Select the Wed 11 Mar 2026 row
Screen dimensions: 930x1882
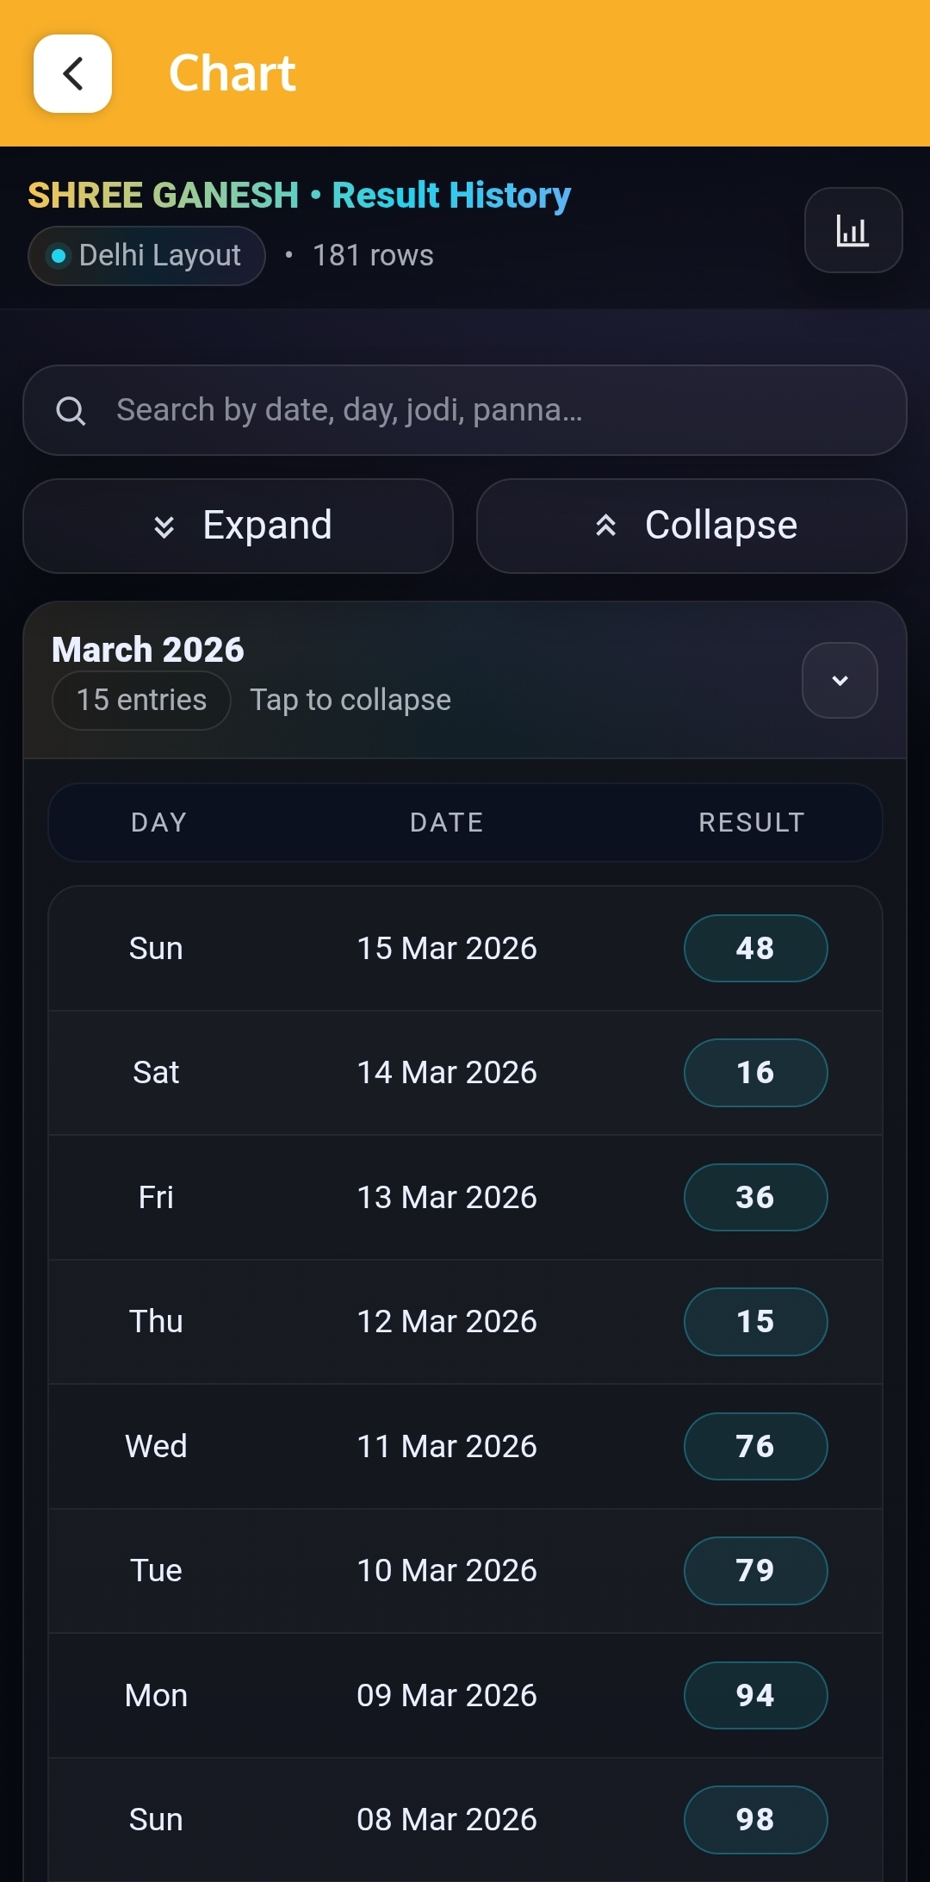447,1446
